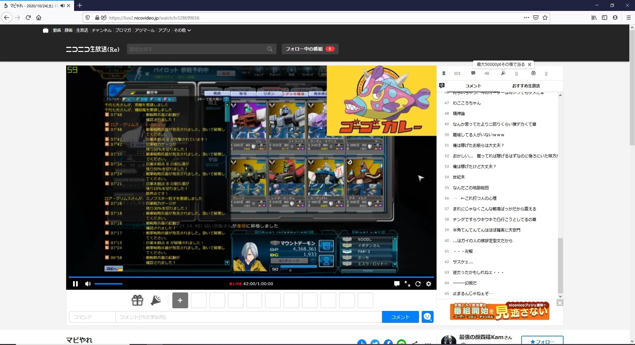Toggle the browser sidebar icon

(605, 18)
